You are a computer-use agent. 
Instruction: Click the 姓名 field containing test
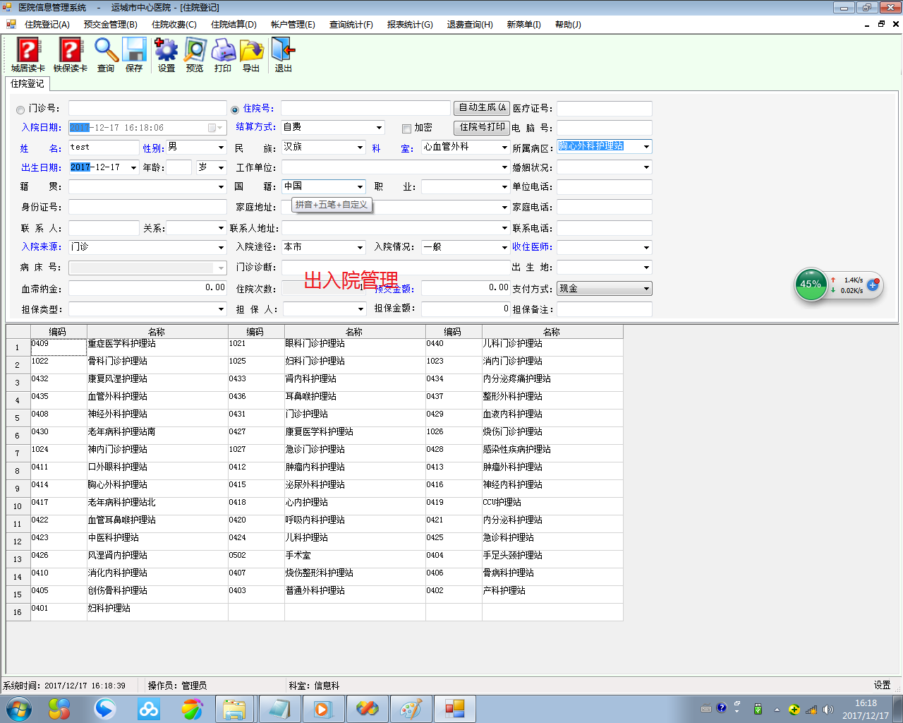tap(104, 148)
